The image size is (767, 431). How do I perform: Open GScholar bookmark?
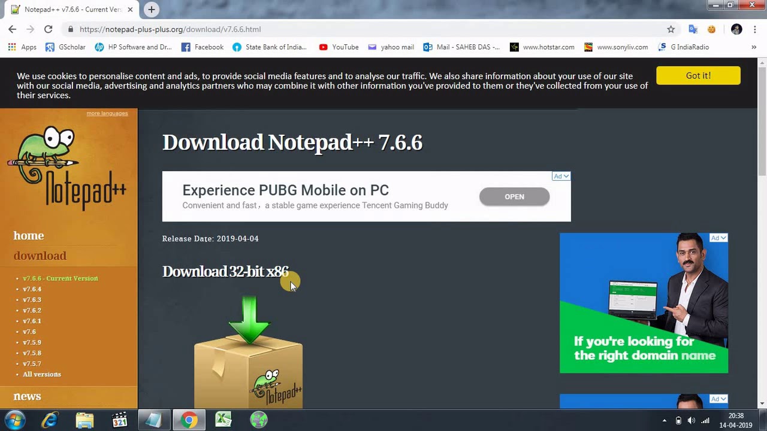(x=65, y=47)
